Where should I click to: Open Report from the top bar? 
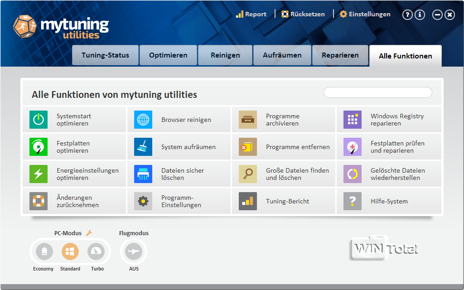tap(251, 14)
